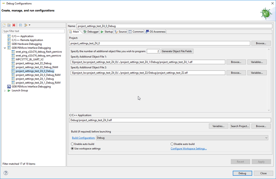This screenshot has width=276, height=179.
Task: Choose Use workspace settings radio button
Action: click(72, 149)
